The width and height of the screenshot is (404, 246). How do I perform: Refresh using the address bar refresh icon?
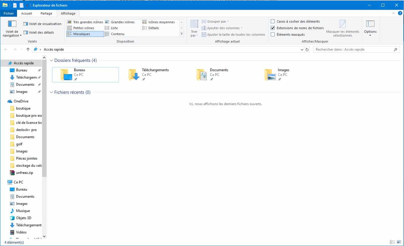307,49
